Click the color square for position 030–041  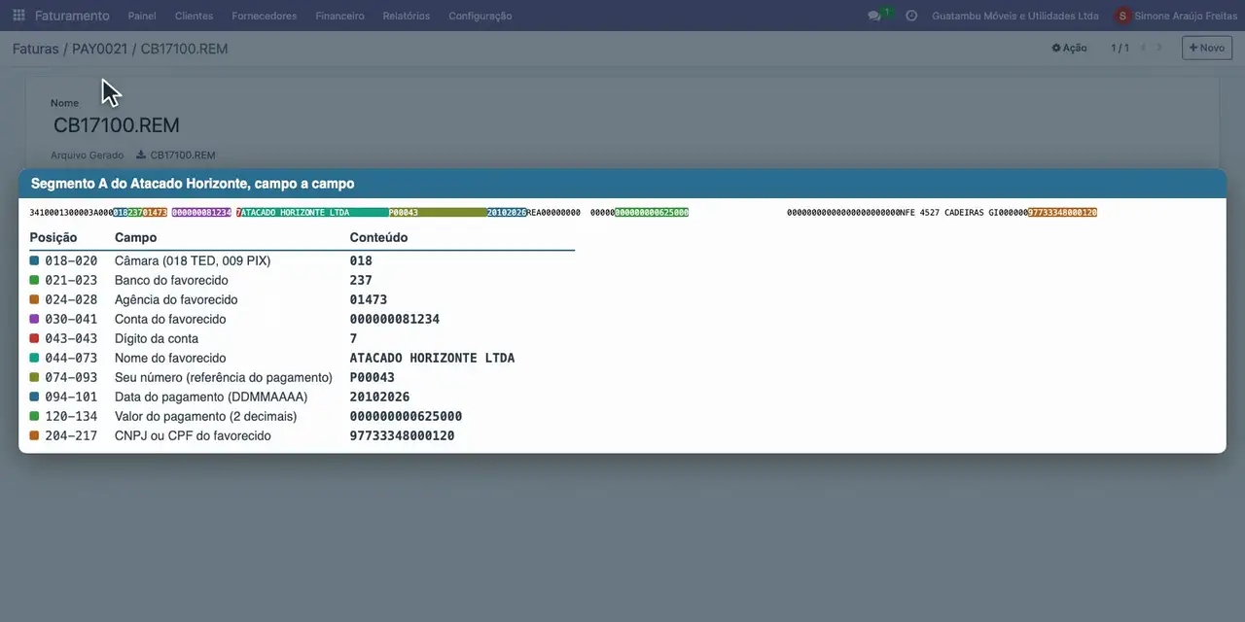[x=35, y=319]
